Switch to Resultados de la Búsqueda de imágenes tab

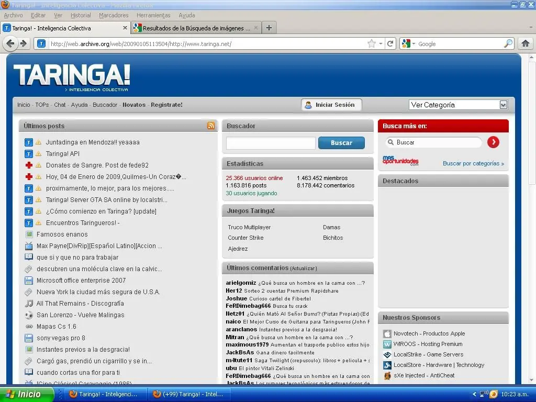(x=196, y=28)
